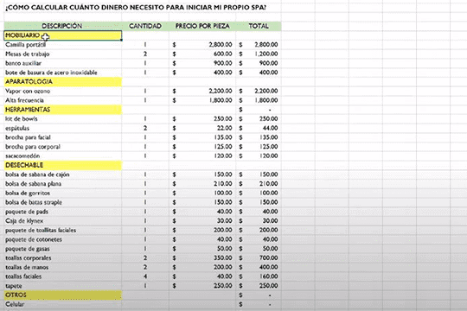Select the APARATOLOGIA category cell
This screenshot has height=311, width=467.
(63, 81)
